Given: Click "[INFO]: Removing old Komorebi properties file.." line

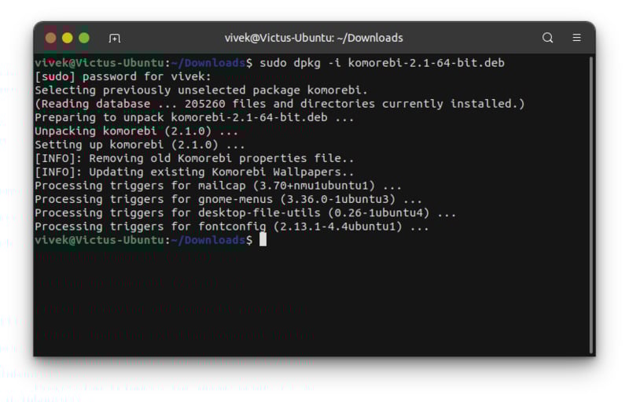Looking at the screenshot, I should click(194, 158).
